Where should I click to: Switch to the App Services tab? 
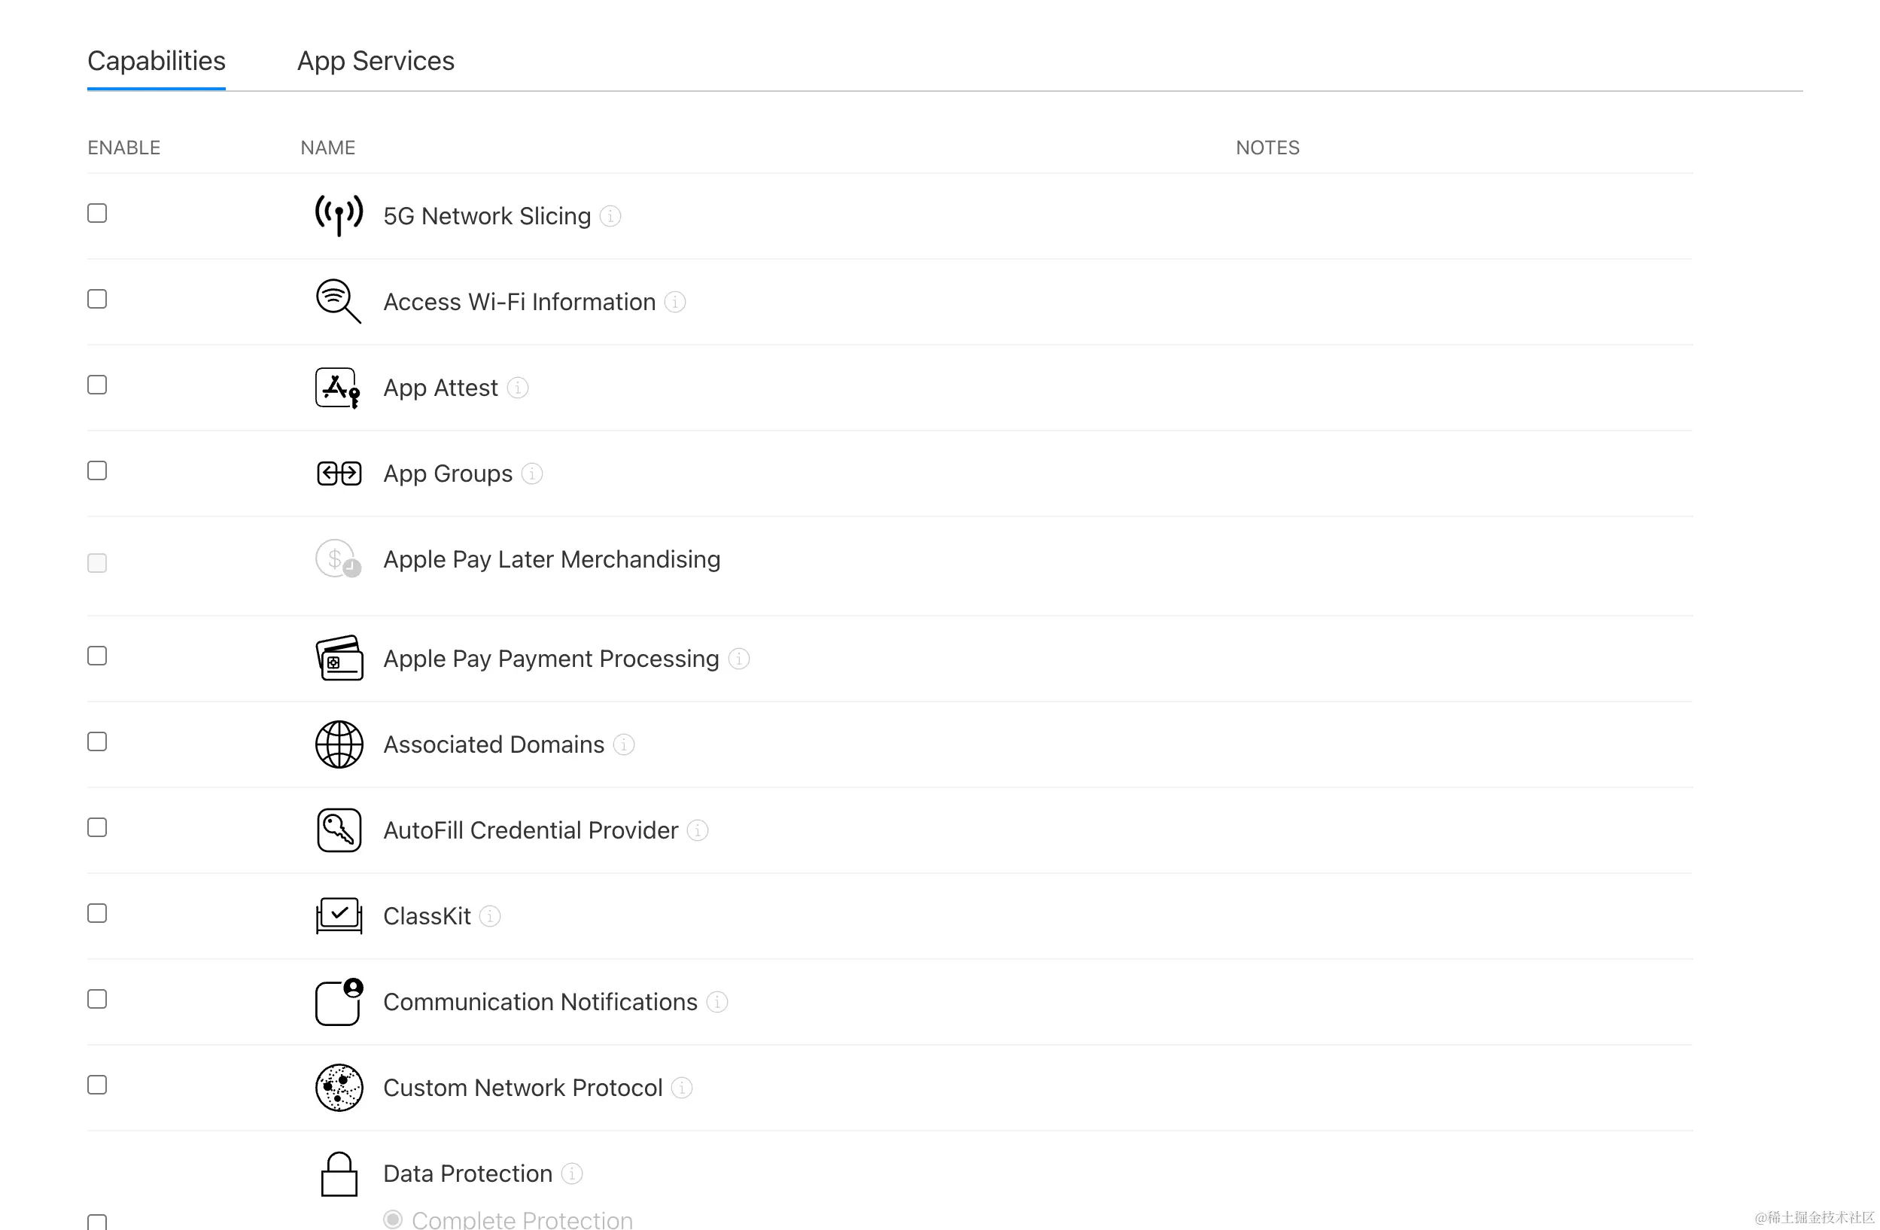point(376,60)
